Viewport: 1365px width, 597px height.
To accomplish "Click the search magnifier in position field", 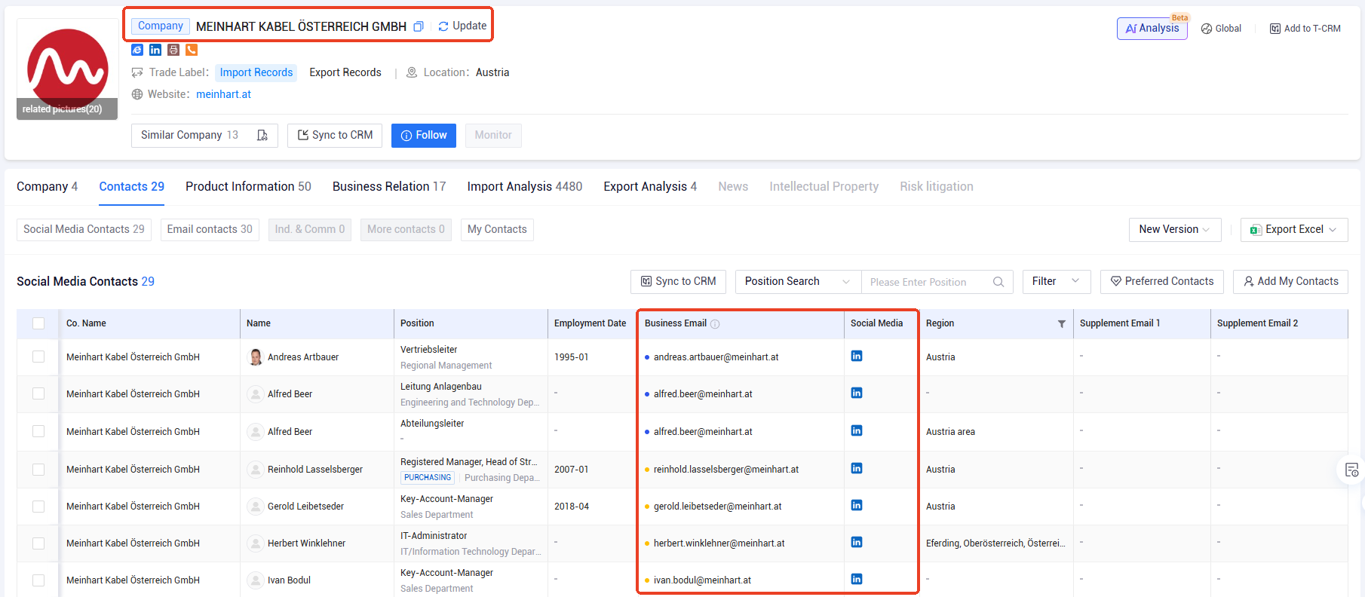I will tap(998, 282).
